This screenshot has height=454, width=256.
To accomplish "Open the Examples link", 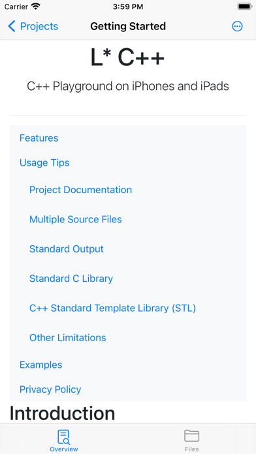I will pyautogui.click(x=40, y=365).
